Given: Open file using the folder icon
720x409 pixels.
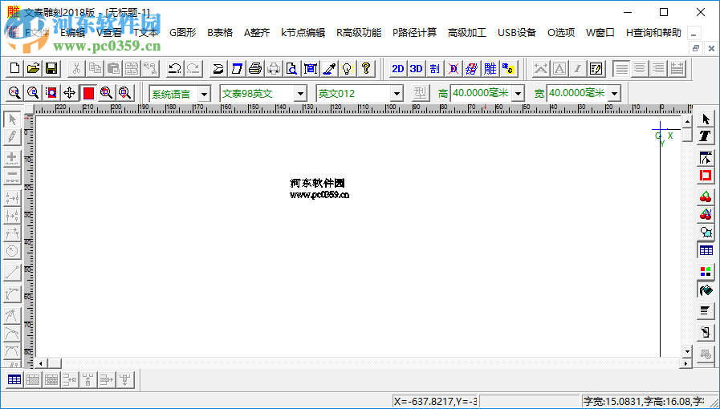Looking at the screenshot, I should [x=33, y=69].
